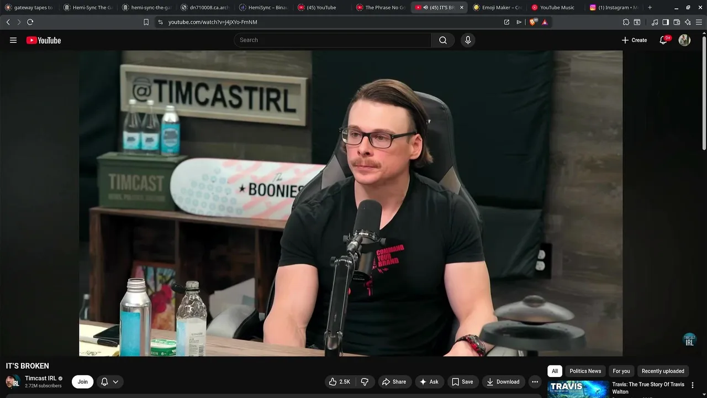The image size is (707, 398).
Task: Switch to HemiSync – Binau tab
Action: pyautogui.click(x=264, y=8)
